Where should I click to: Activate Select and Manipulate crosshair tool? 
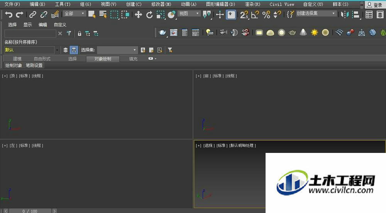[220, 15]
